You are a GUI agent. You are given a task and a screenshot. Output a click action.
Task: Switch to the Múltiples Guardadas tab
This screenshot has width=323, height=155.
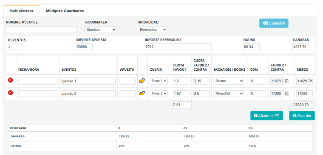click(x=65, y=11)
